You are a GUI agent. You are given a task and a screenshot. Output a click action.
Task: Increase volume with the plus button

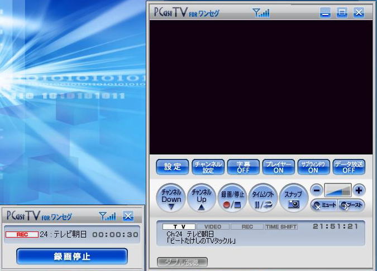(x=359, y=191)
